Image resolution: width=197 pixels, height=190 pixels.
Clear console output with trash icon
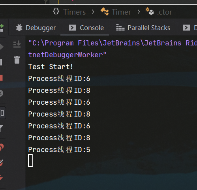click(17, 60)
